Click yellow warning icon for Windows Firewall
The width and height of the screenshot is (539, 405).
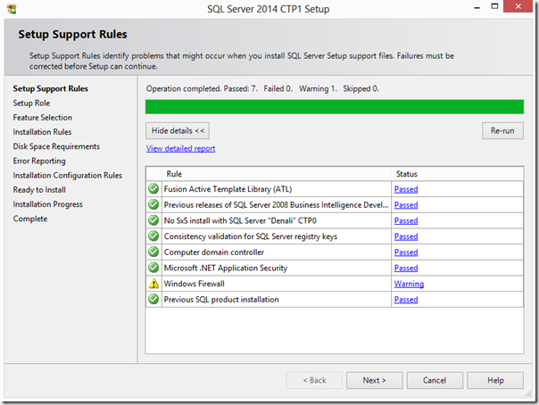[x=153, y=284]
